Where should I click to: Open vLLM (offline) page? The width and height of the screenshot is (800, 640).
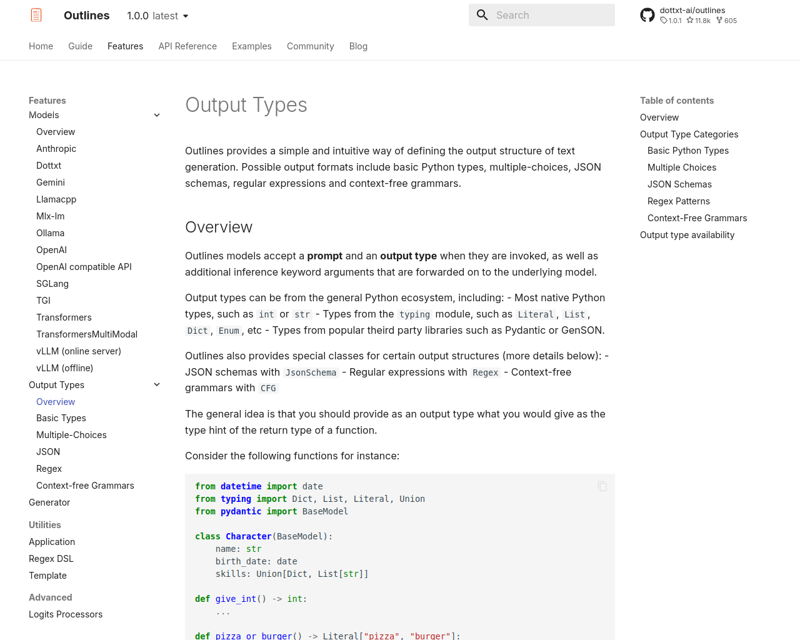click(64, 368)
